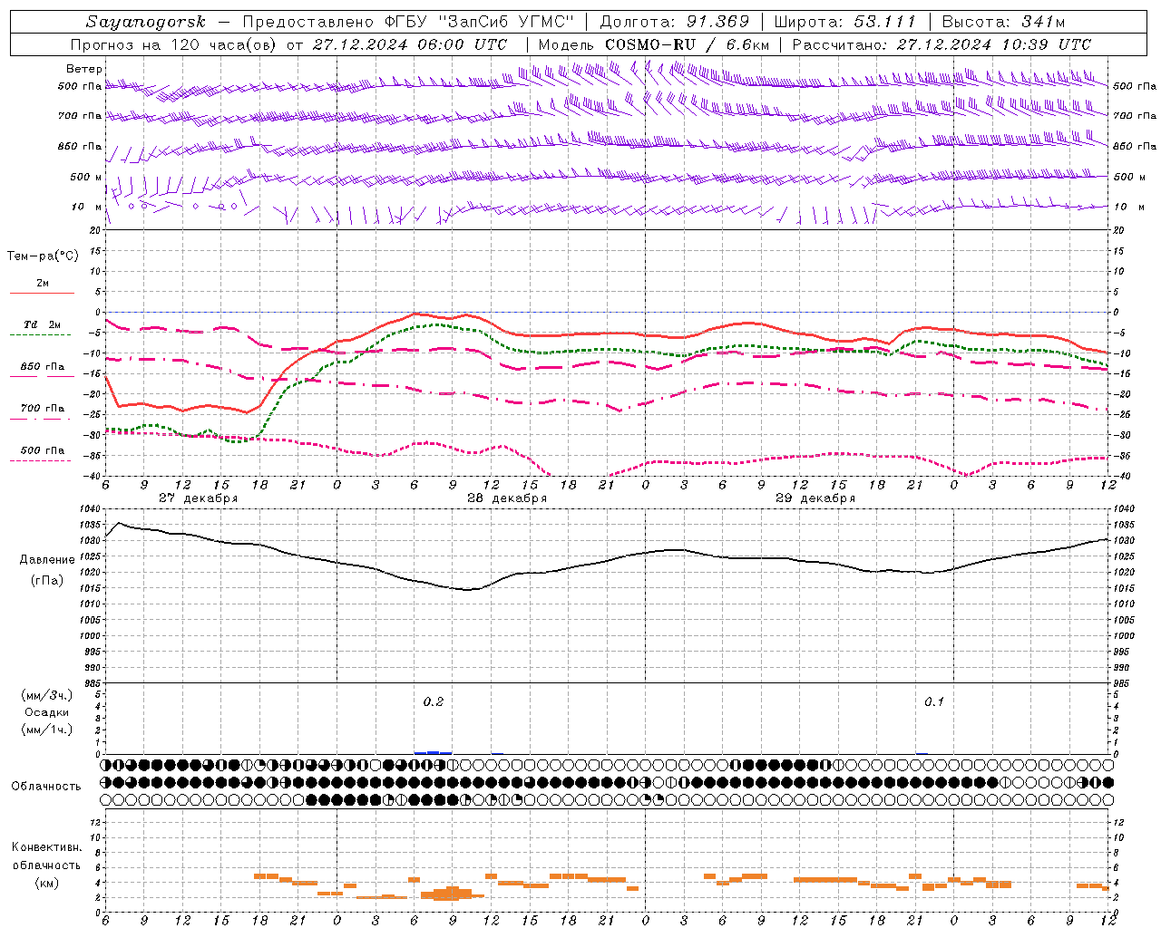The image size is (1161, 928).
Task: Click the "Давление" pressure panel label
Action: pos(47,560)
